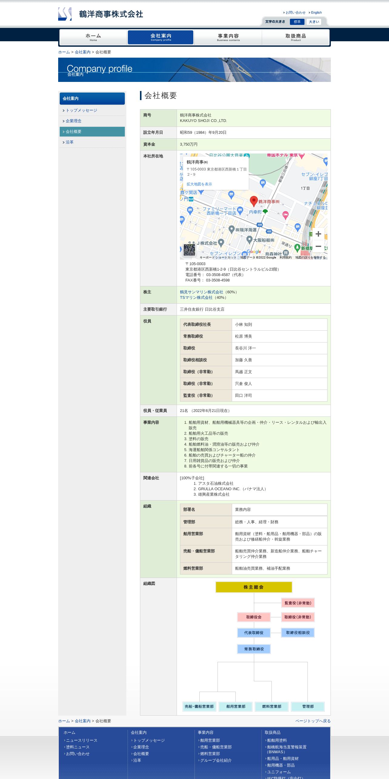This screenshot has width=389, height=779.
Task: Click the red map pin for 鶴洋商事
Action: click(x=254, y=201)
